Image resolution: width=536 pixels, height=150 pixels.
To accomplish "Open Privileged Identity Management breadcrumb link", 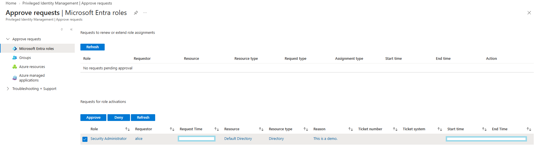I will pyautogui.click(x=67, y=3).
